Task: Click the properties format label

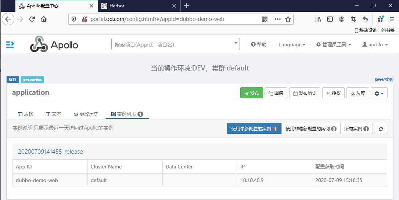Action: (33, 80)
